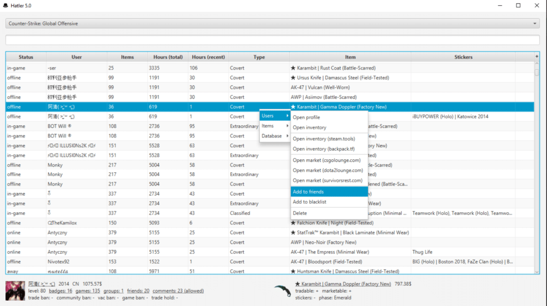
Task: Click the user avatar thumbnail at bottom left
Action: point(15,291)
